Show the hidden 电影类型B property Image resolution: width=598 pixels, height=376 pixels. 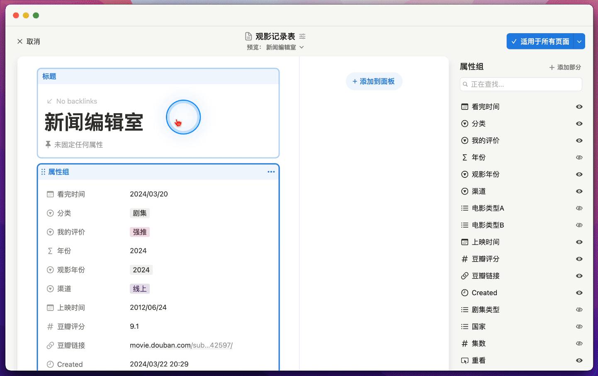click(x=579, y=225)
